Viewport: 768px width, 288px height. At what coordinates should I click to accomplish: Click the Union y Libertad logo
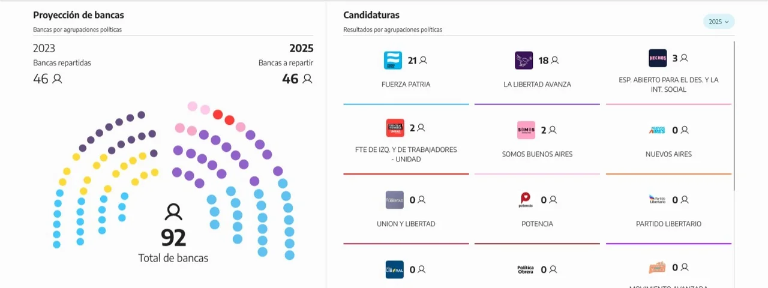point(395,200)
